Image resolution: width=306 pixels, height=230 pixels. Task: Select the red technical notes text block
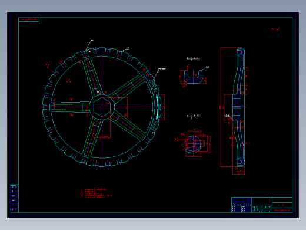pos(97,193)
